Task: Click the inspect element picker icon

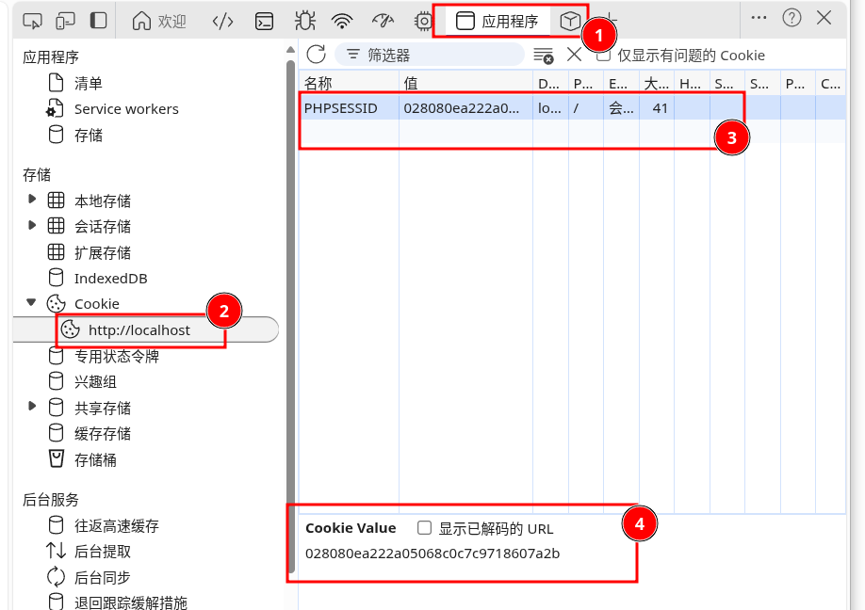Action: (32, 21)
